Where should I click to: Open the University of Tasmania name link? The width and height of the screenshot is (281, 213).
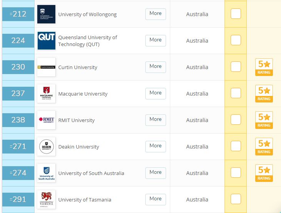[x=85, y=200]
